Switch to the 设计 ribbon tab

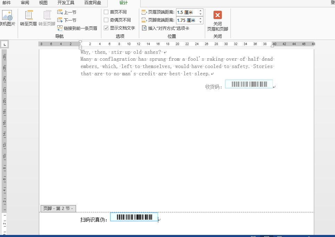(123, 3)
